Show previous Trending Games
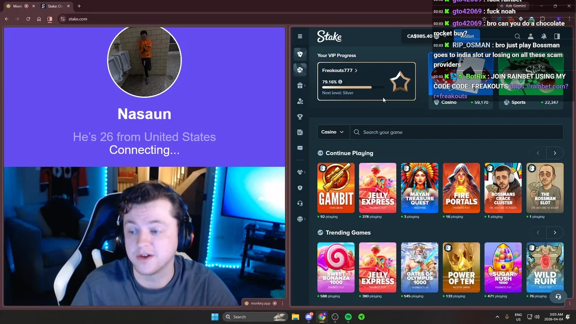 [538, 233]
